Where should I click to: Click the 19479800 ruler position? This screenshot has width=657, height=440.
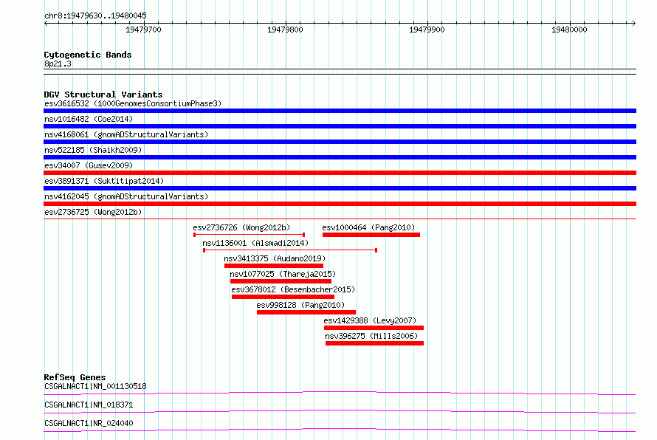(285, 30)
